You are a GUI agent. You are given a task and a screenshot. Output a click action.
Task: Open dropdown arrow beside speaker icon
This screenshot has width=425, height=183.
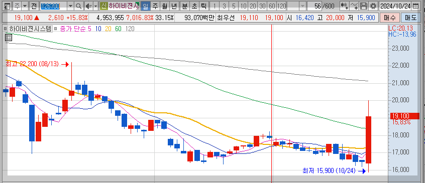[x=95, y=6]
